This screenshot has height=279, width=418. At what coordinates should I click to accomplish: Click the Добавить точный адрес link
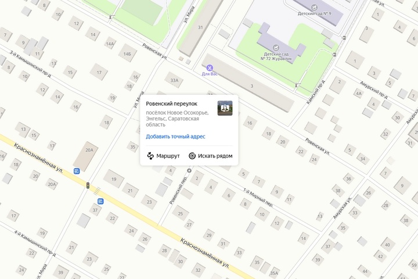click(175, 137)
